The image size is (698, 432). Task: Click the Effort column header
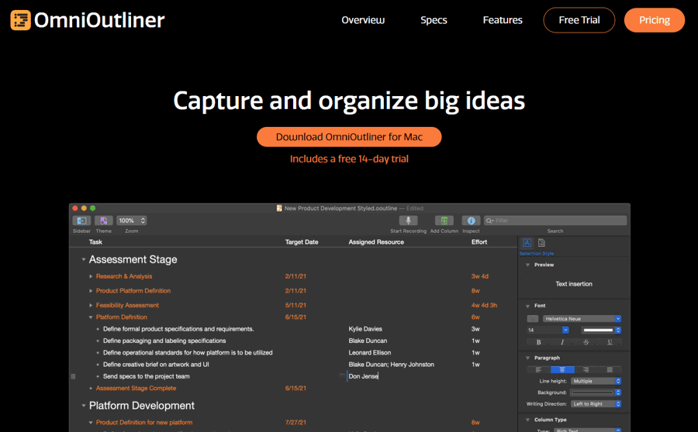(479, 242)
